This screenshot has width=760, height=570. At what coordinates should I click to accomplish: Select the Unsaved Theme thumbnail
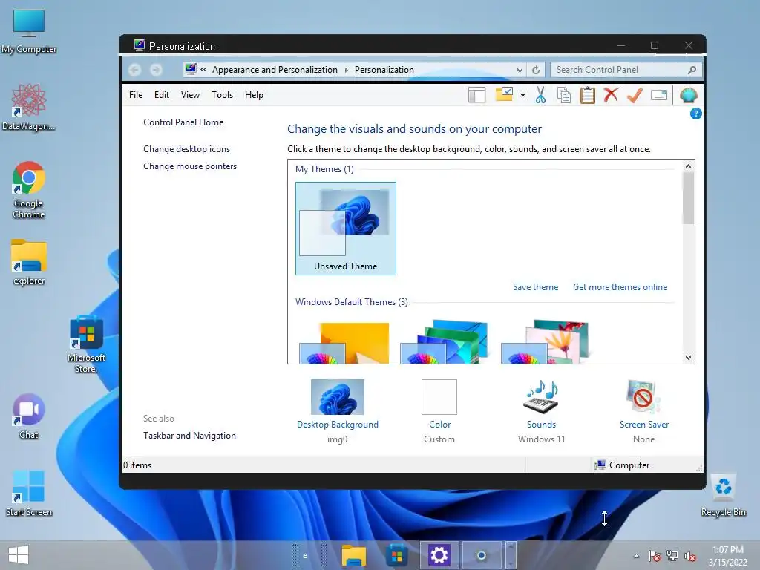[x=346, y=229]
